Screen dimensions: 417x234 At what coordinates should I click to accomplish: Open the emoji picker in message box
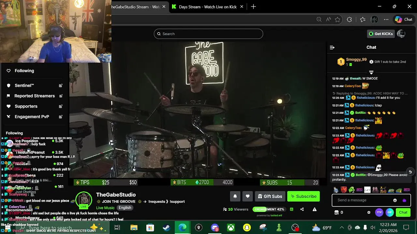[x=395, y=200]
